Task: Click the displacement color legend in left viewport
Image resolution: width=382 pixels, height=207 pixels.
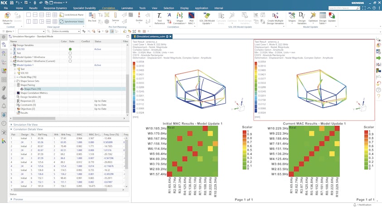Action: pyautogui.click(x=134, y=87)
